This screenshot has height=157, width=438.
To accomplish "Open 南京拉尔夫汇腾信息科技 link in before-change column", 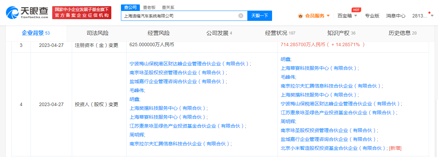I will pyautogui.click(x=180, y=144).
